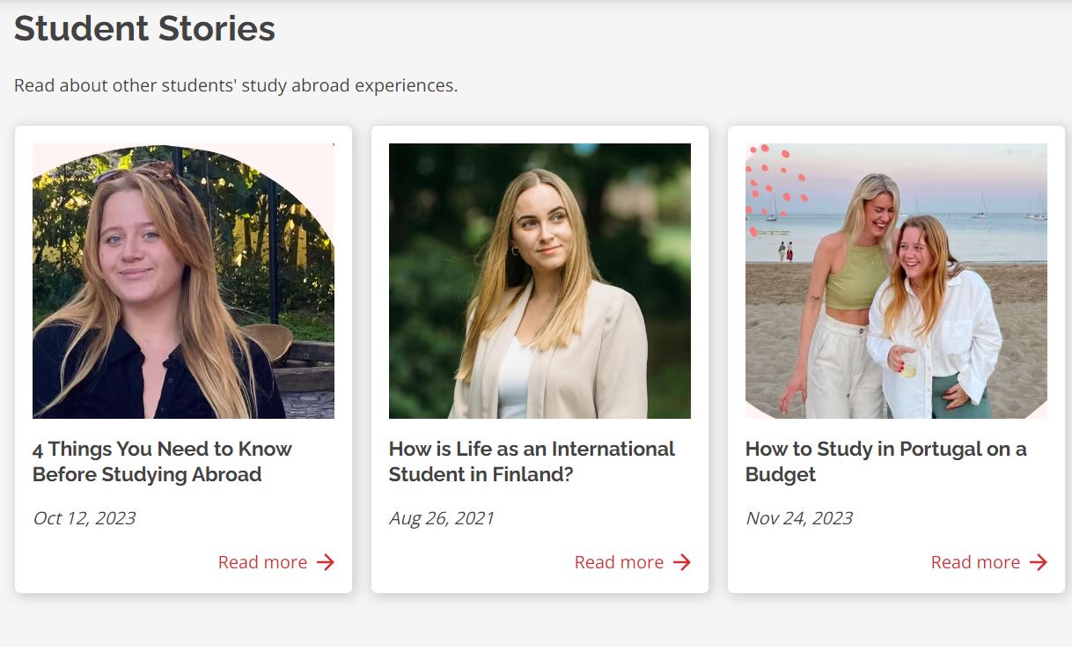Click the arrow icon on the Portugal budget card
The width and height of the screenshot is (1072, 666).
pos(1039,562)
